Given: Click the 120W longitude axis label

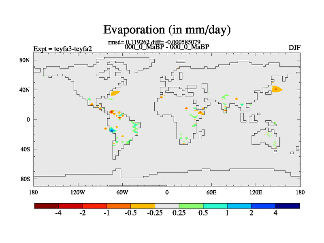Looking at the screenshot, I should coord(77,192).
